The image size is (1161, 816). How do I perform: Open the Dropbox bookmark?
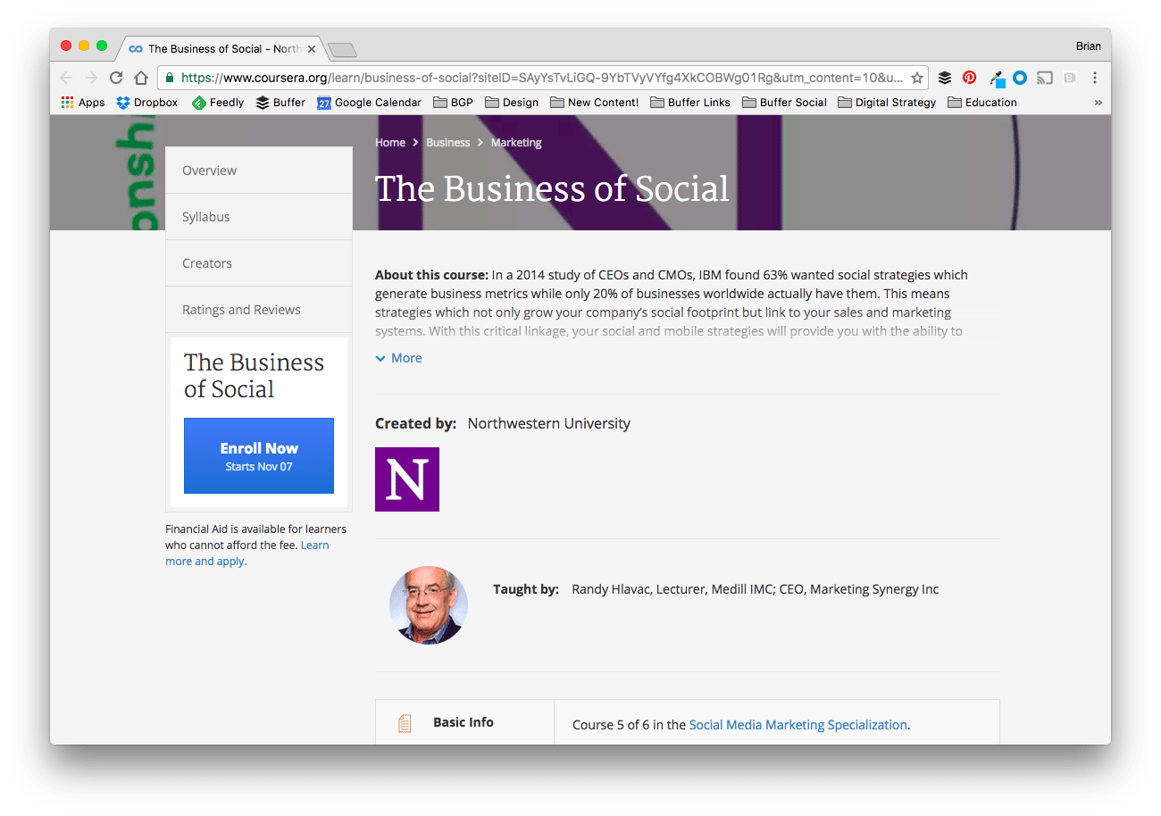pyautogui.click(x=146, y=102)
